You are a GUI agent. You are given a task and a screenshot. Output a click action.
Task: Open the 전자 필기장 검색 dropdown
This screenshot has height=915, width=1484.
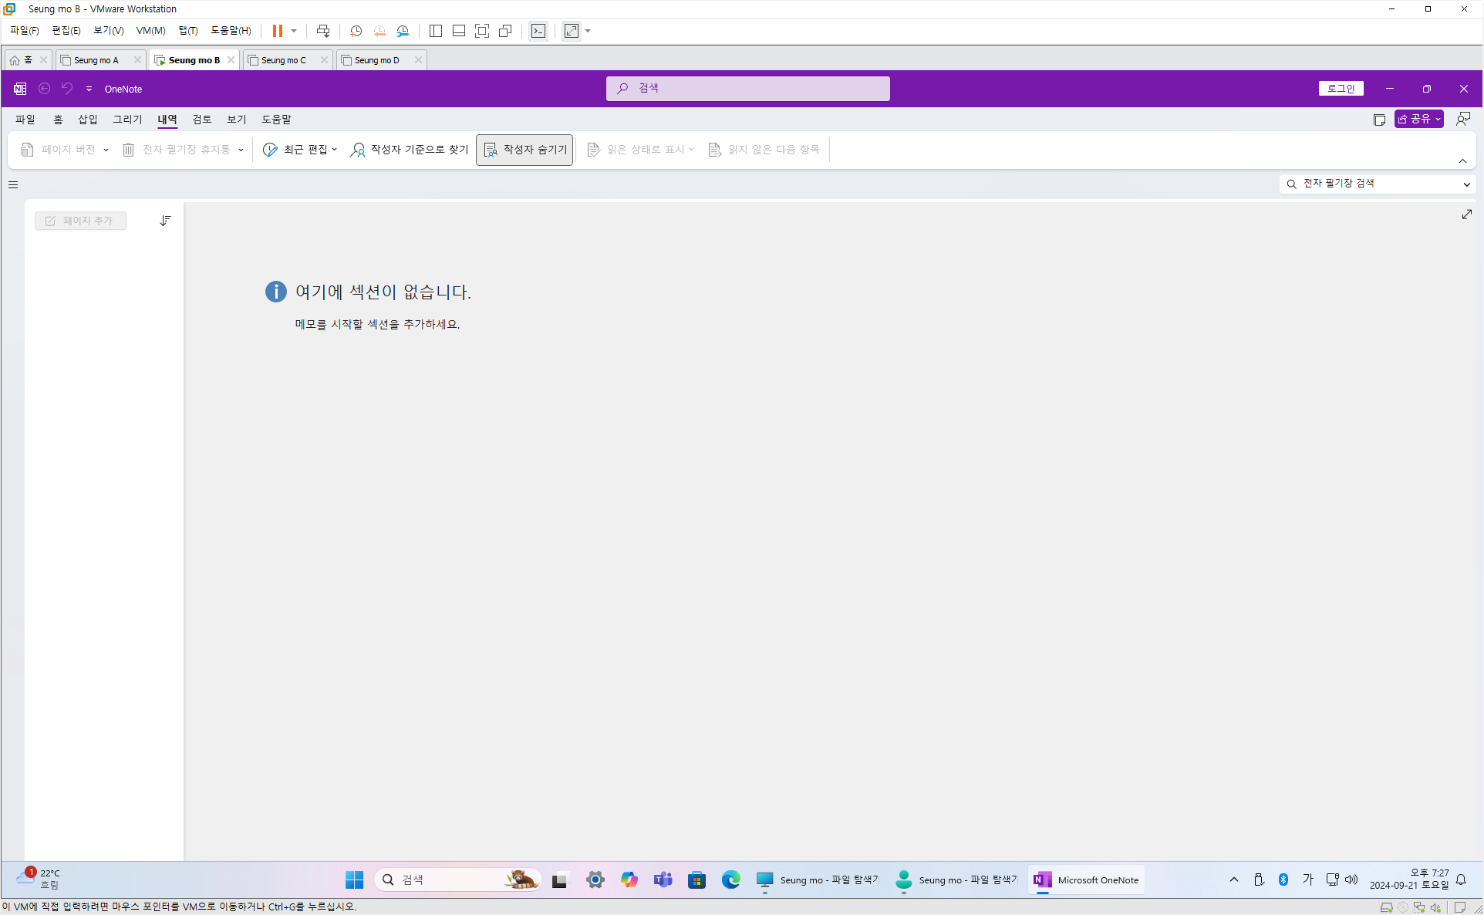[1466, 184]
